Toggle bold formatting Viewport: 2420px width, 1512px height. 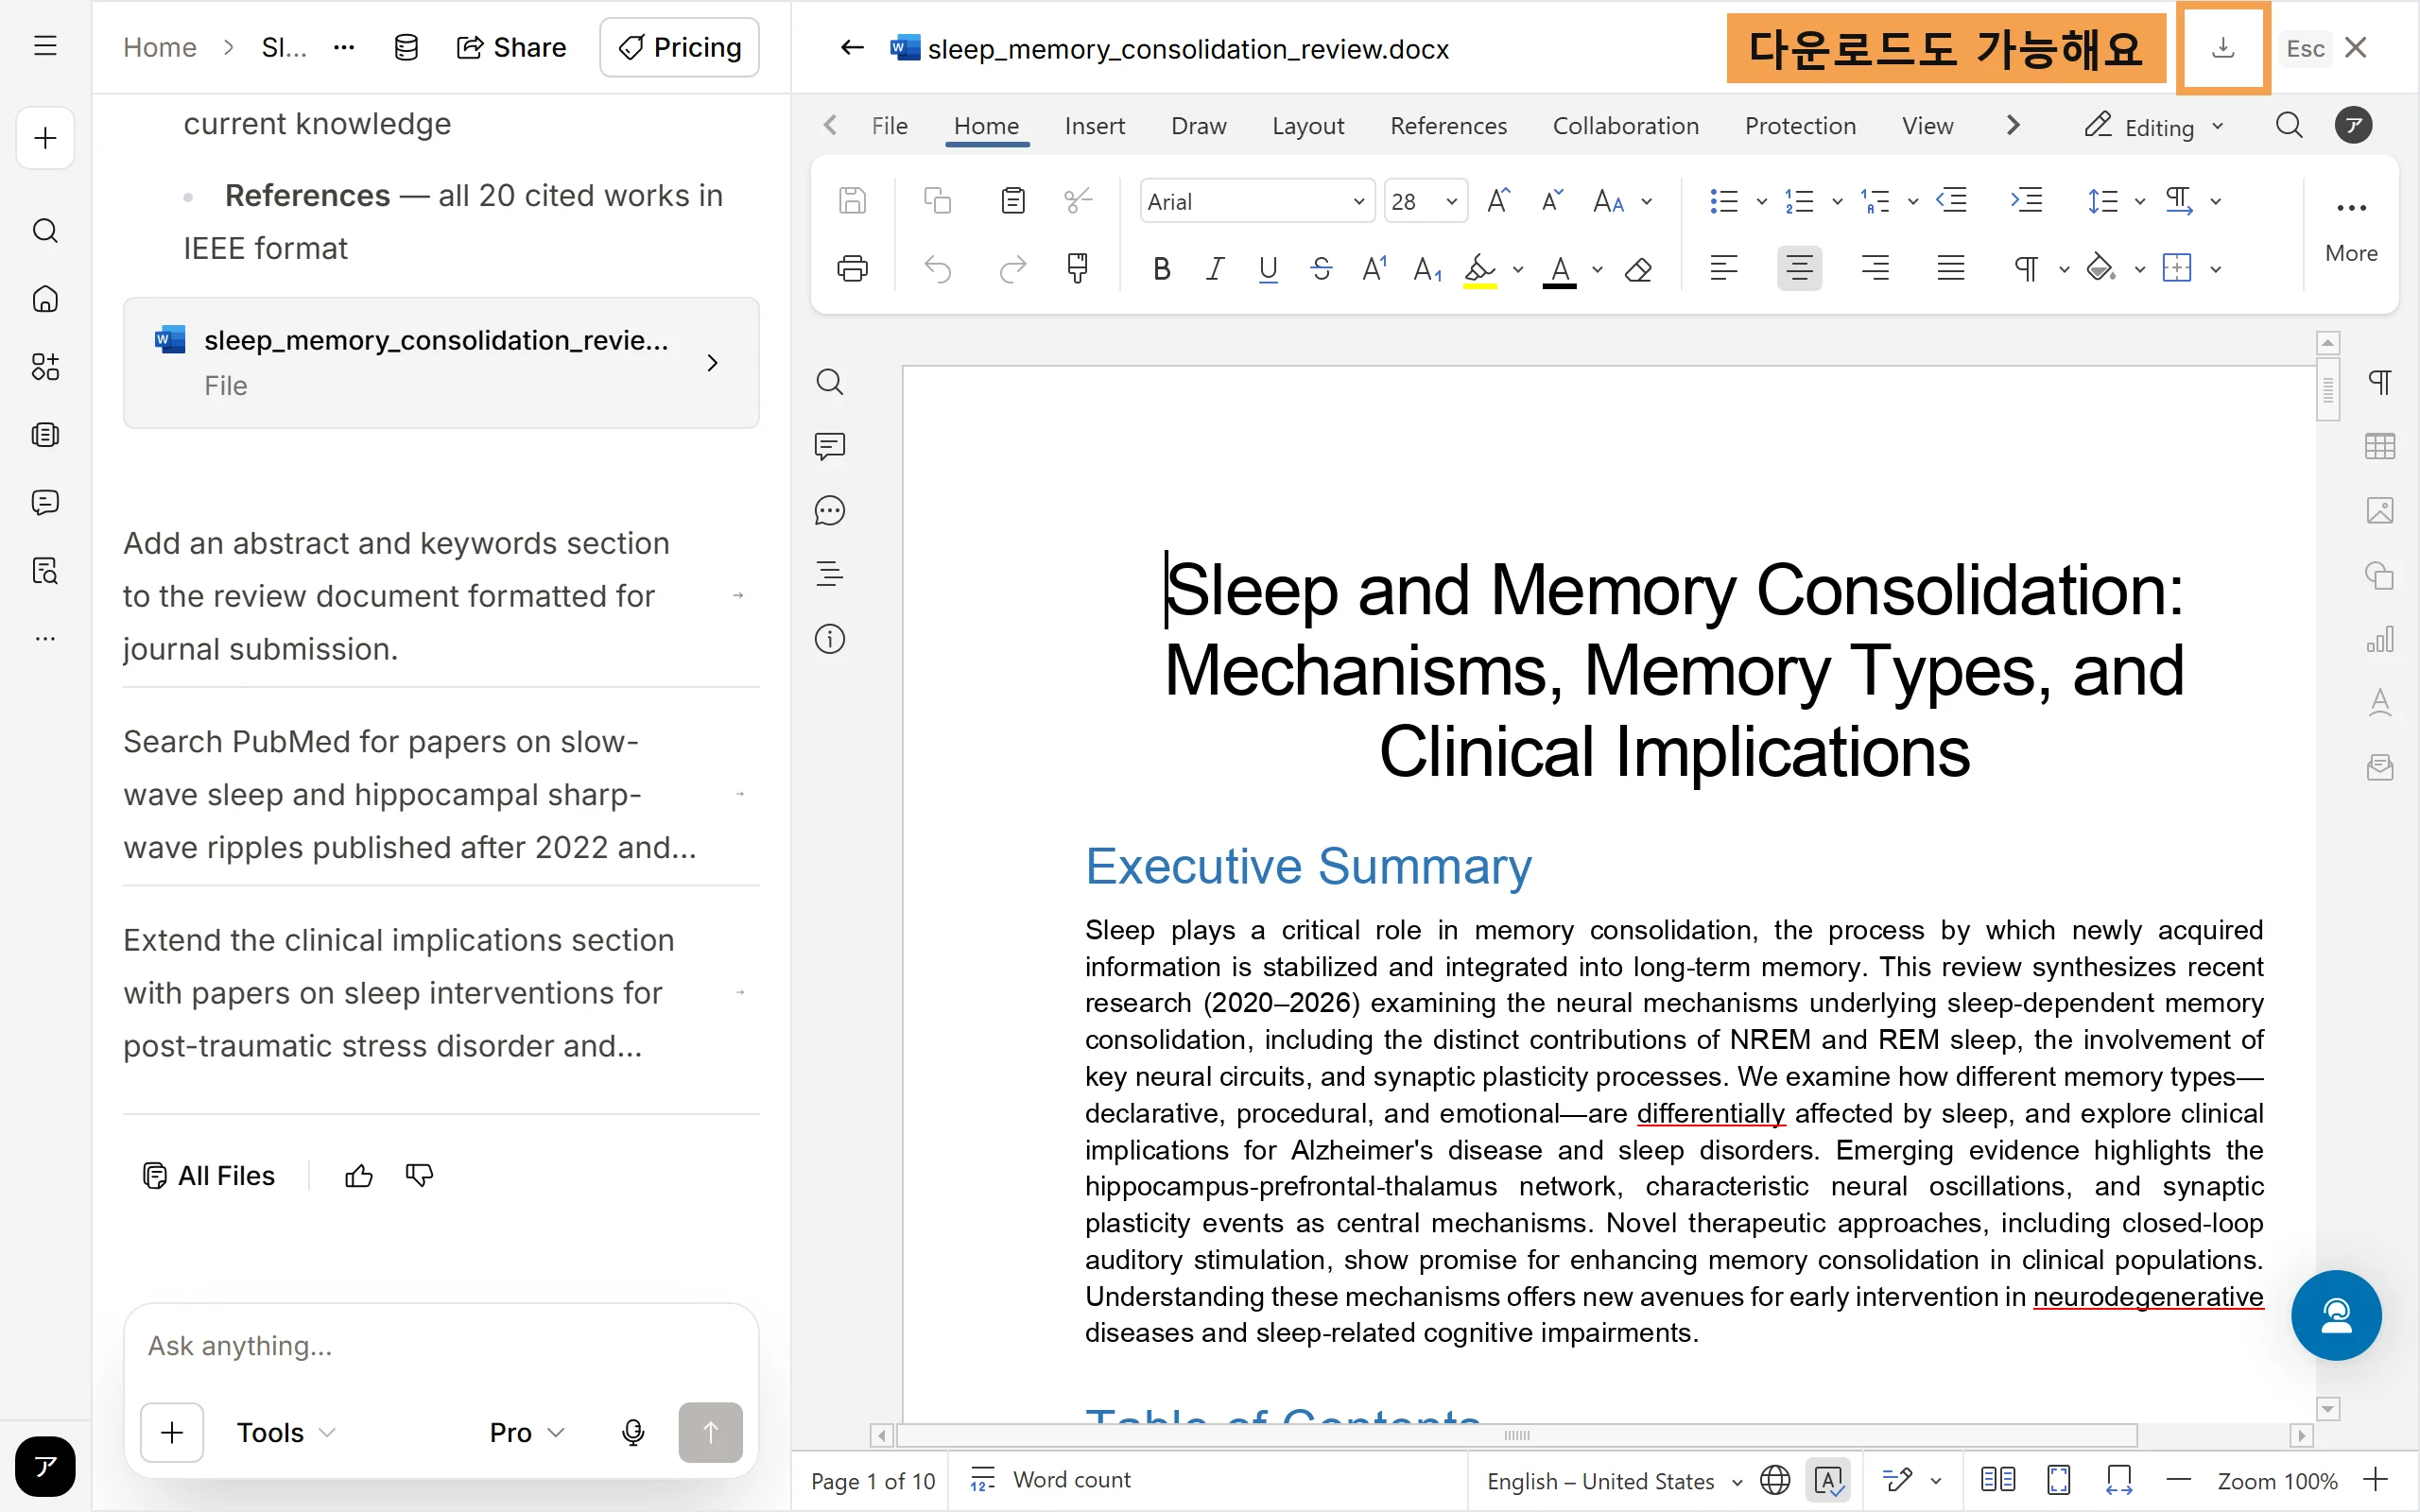(1161, 269)
